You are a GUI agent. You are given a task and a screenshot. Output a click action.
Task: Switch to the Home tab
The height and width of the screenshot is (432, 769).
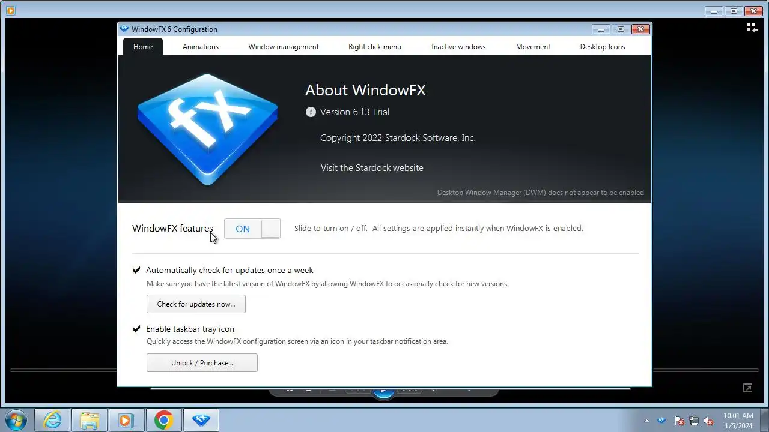click(x=143, y=47)
